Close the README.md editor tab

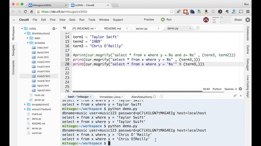coord(127,28)
